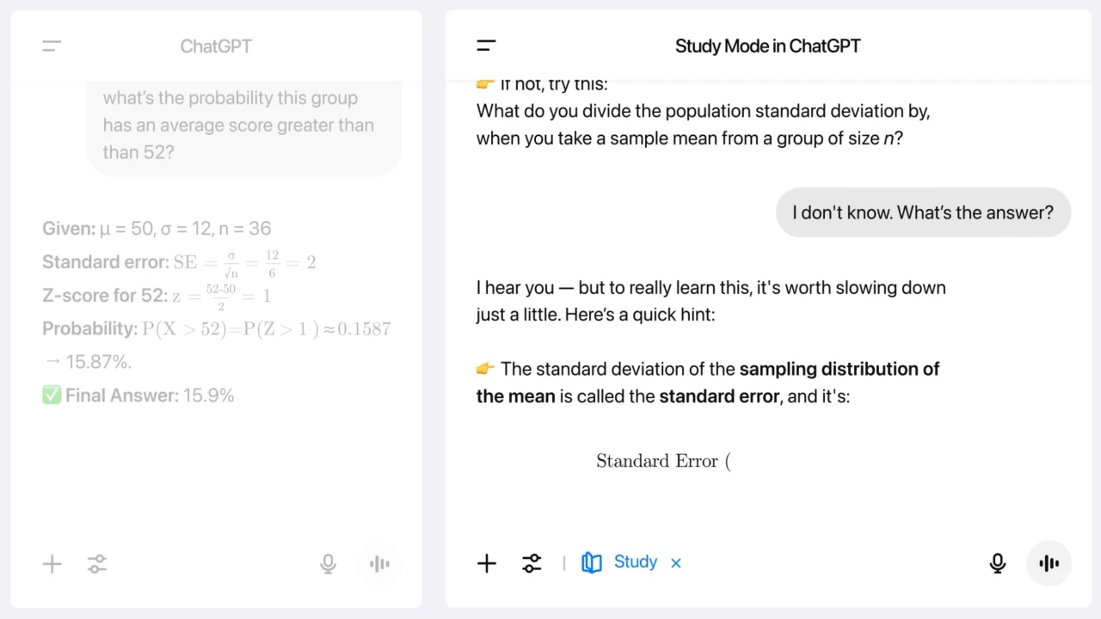Select the ChatGPT title header

pos(216,46)
